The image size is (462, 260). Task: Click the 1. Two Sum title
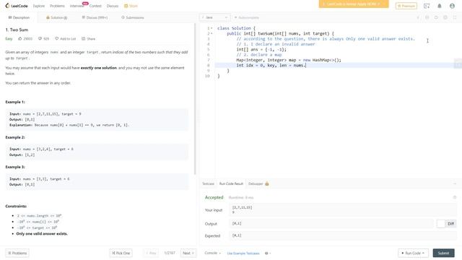pyautogui.click(x=17, y=30)
